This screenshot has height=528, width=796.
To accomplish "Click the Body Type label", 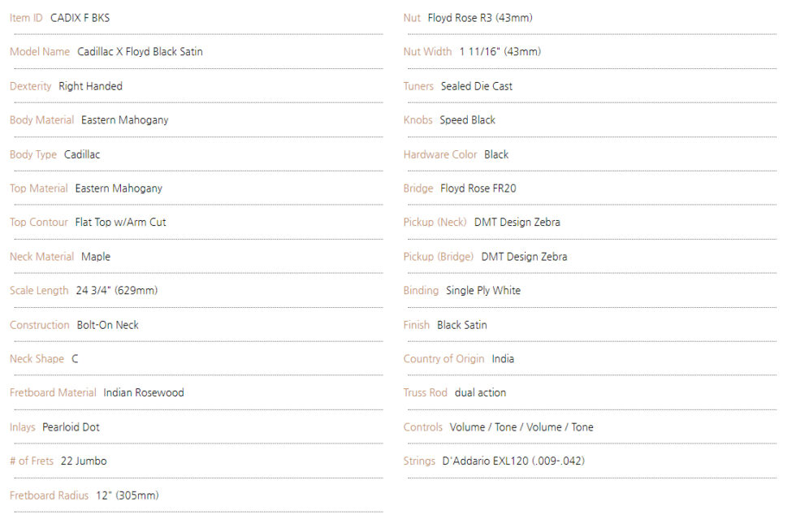I will tap(33, 154).
